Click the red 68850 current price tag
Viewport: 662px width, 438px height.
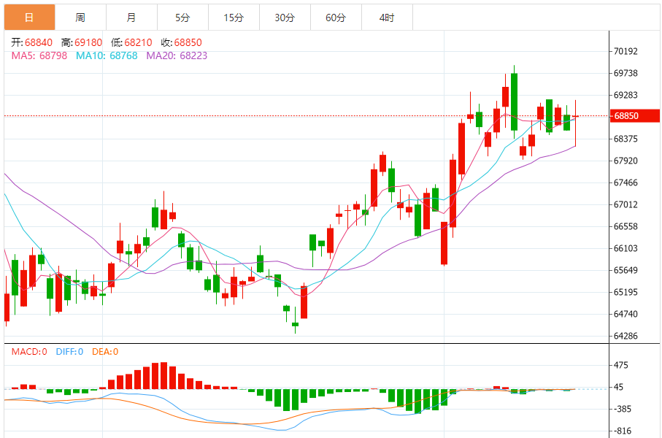tap(634, 116)
